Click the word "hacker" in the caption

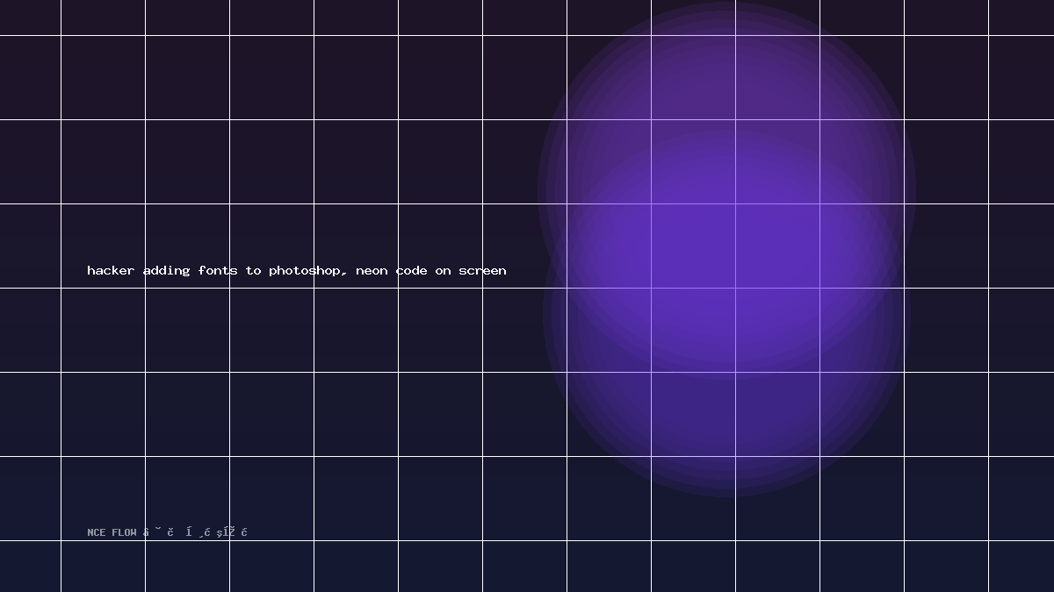pos(112,270)
